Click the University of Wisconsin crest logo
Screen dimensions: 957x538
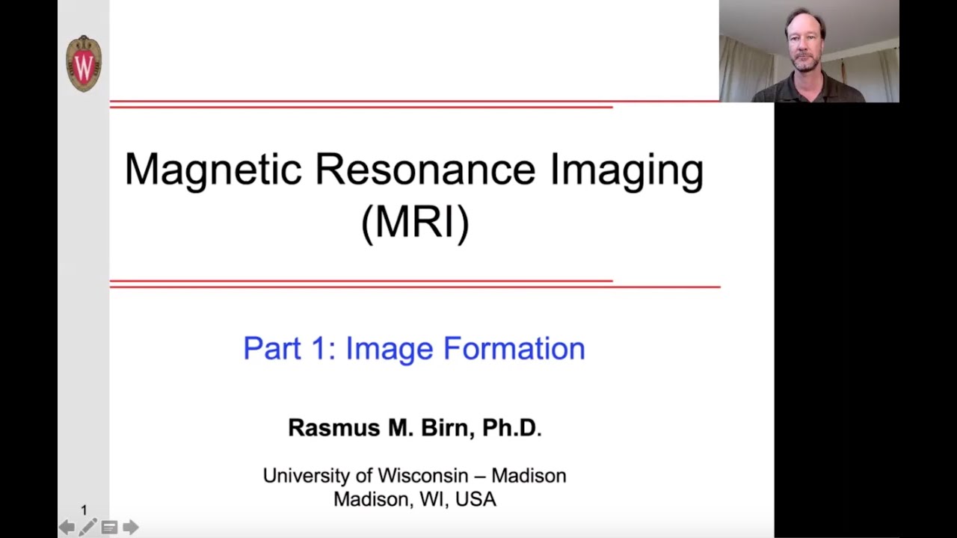[84, 64]
